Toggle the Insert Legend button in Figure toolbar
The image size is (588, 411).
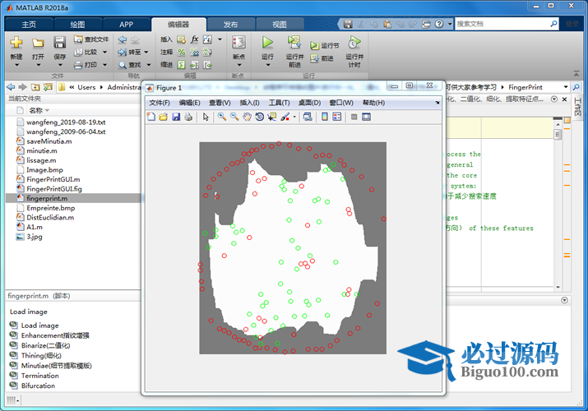(336, 117)
